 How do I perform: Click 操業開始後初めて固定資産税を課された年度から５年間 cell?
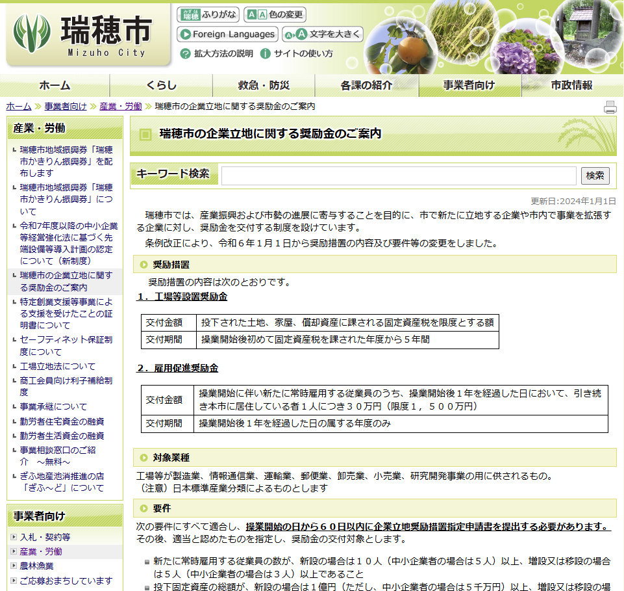(x=347, y=339)
